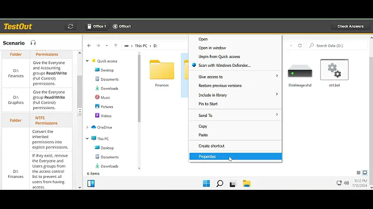
Task: Switch to details view layout icon
Action: [x=358, y=173]
